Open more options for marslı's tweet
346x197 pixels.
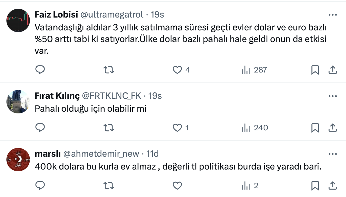(x=332, y=154)
